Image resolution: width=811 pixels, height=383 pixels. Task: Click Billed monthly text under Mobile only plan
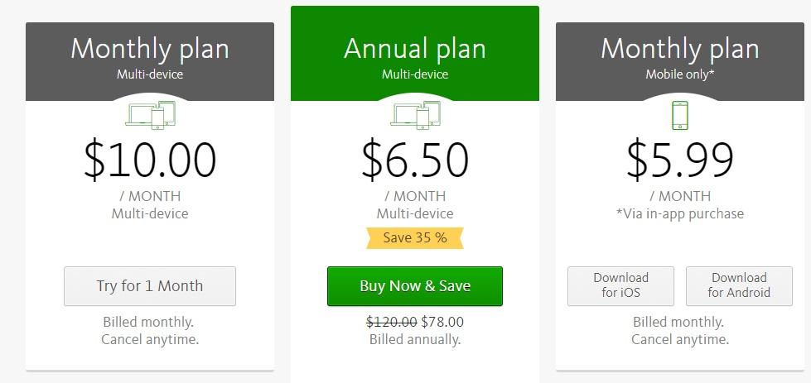click(x=678, y=322)
